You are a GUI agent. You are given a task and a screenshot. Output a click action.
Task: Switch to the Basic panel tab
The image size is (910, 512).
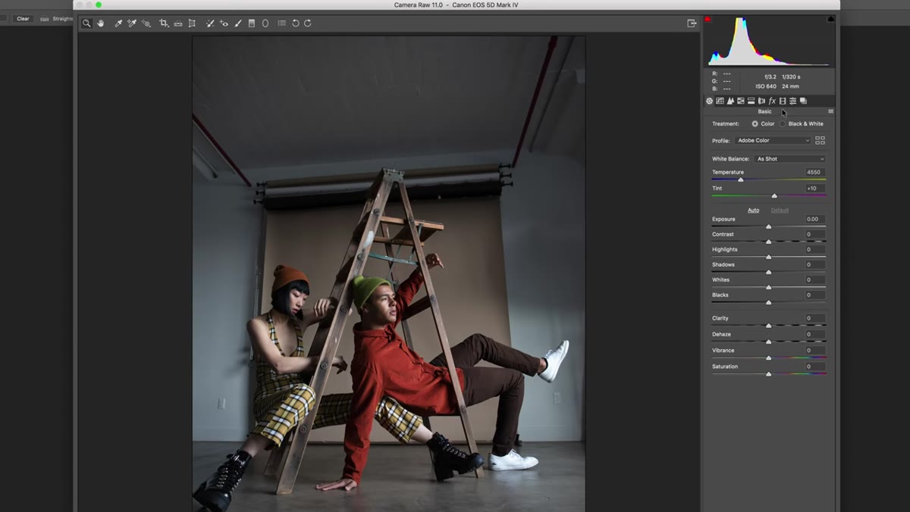pos(709,101)
